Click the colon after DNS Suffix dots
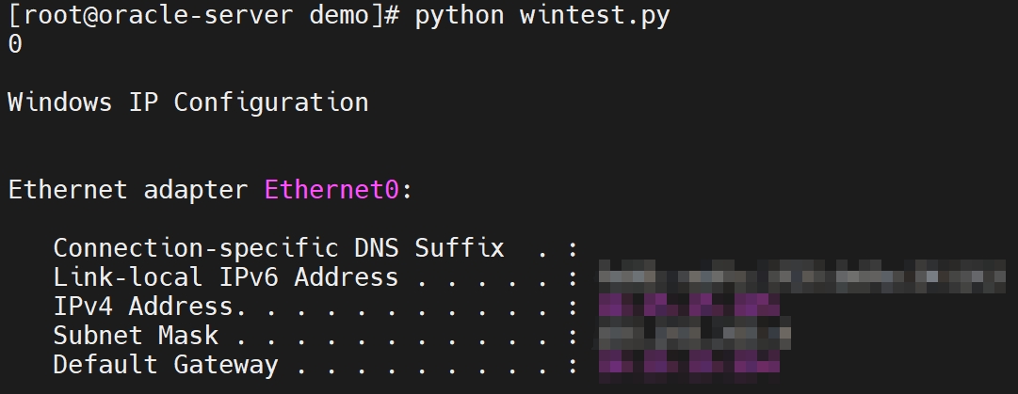Viewport: 1018px width, 394px height. (x=573, y=248)
